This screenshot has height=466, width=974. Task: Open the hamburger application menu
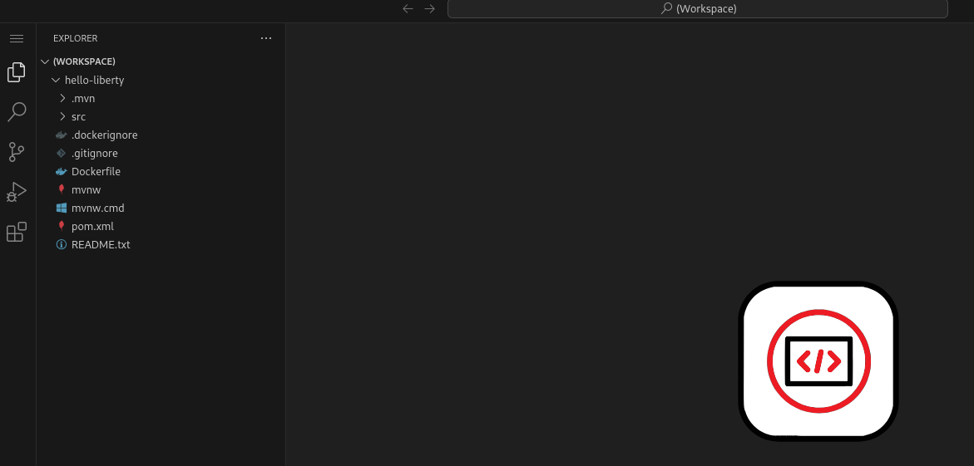tap(17, 38)
